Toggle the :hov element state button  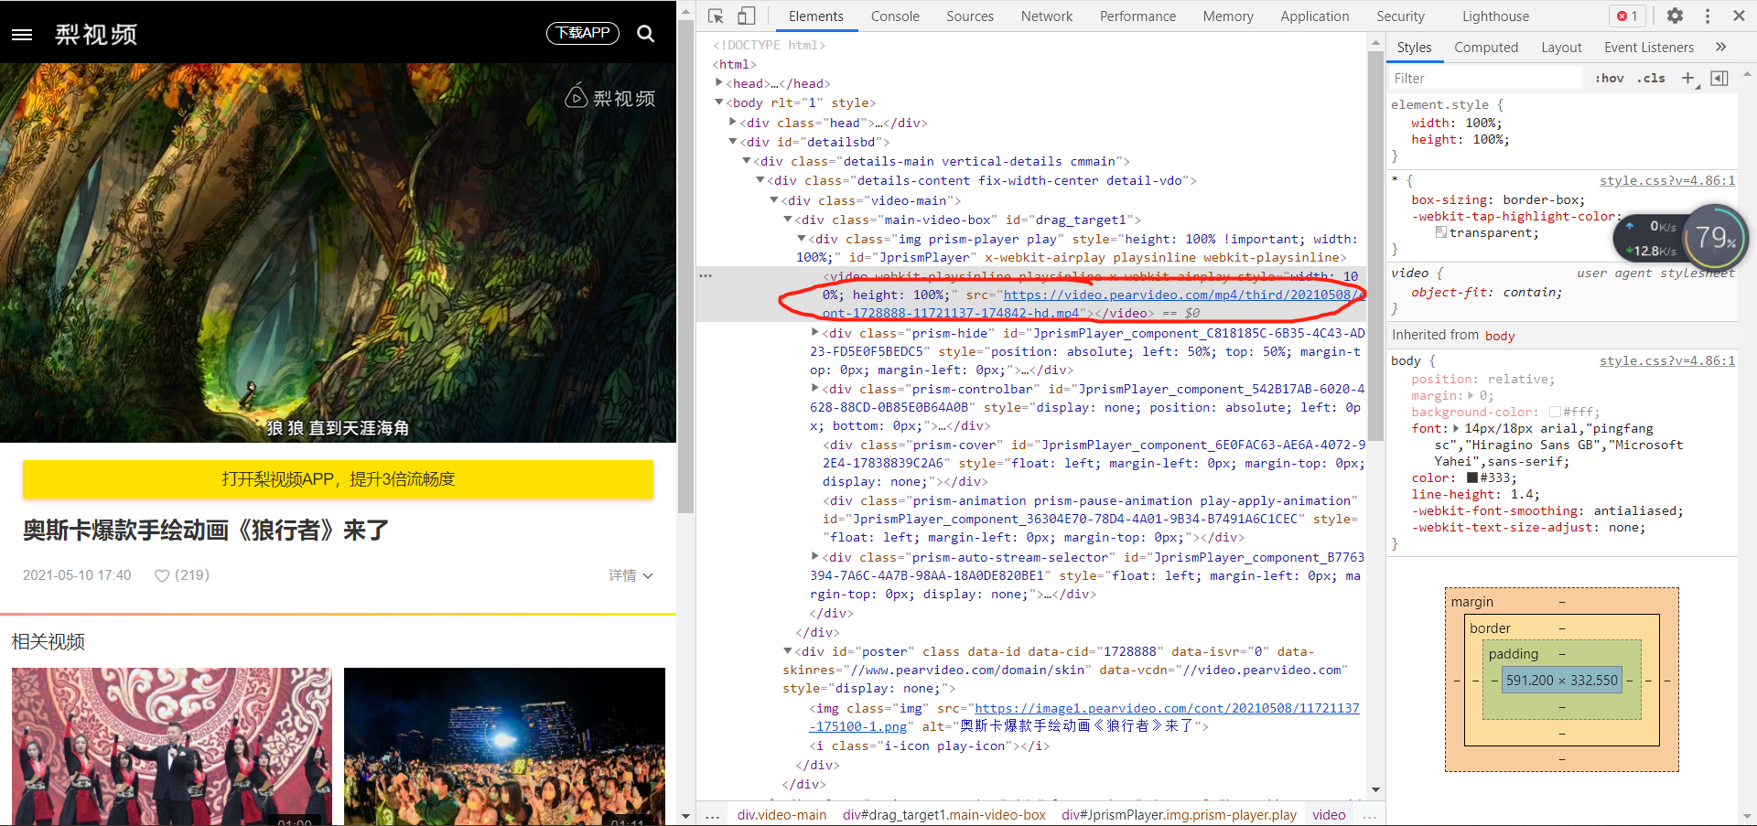[1609, 79]
